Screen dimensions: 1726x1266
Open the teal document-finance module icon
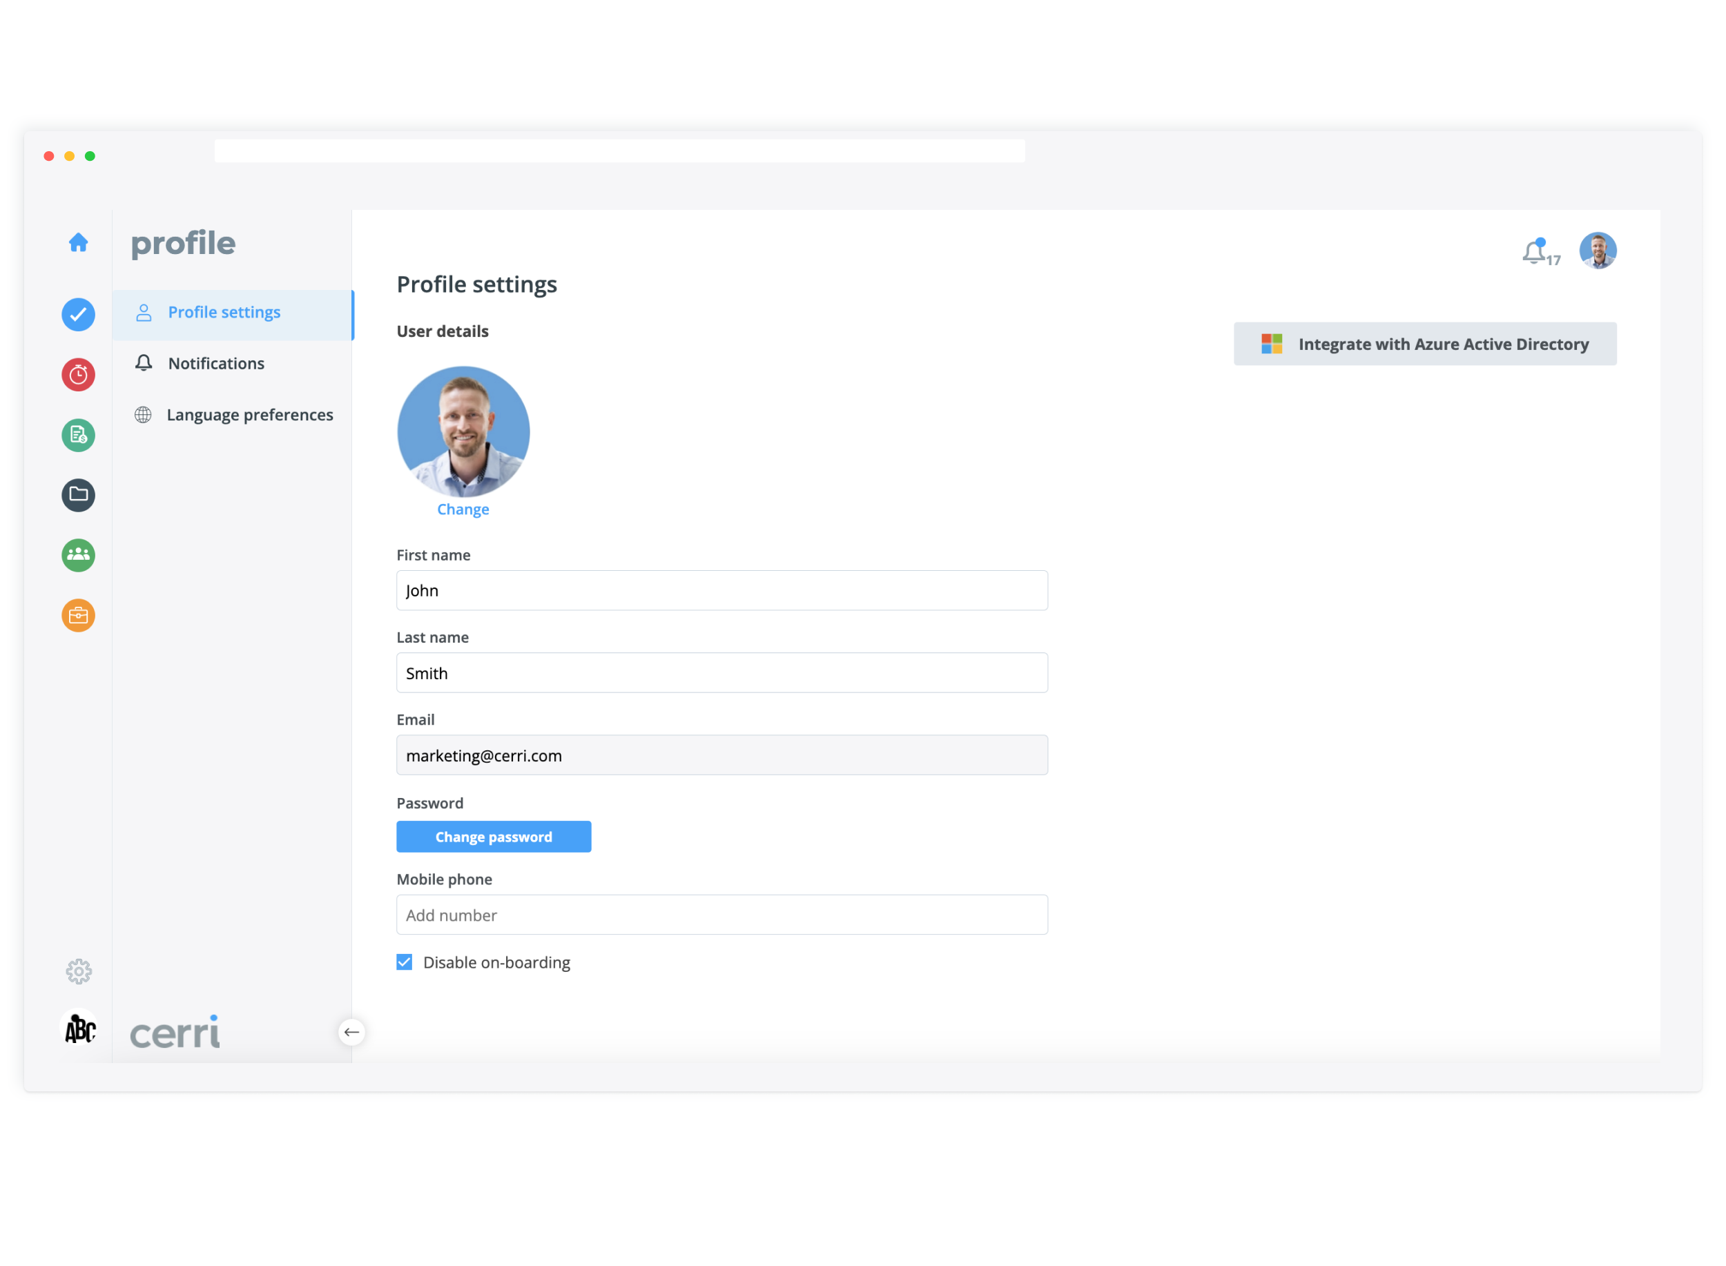(x=78, y=436)
